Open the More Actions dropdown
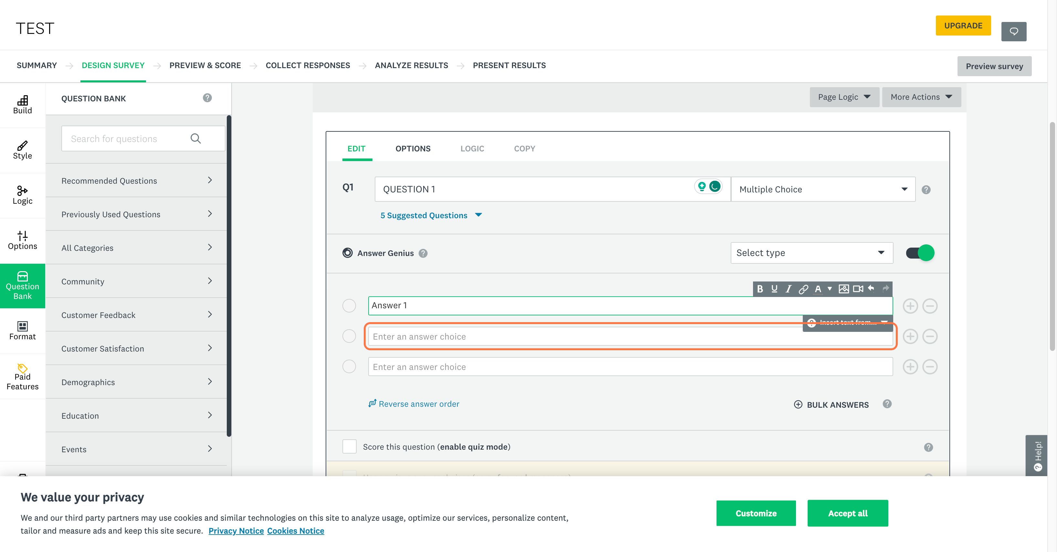1057x552 pixels. pos(921,97)
